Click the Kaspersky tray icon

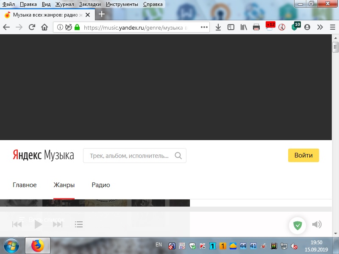click(203, 246)
